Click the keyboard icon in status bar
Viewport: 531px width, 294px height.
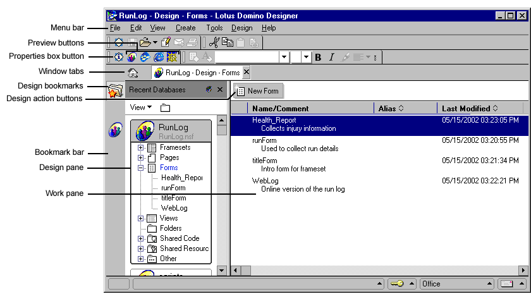[x=506, y=283]
